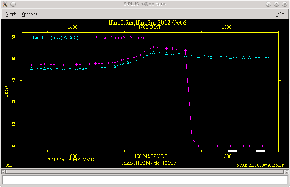This screenshot has width=290, height=187.
Task: Open the Help menu
Action: [x=279, y=14]
